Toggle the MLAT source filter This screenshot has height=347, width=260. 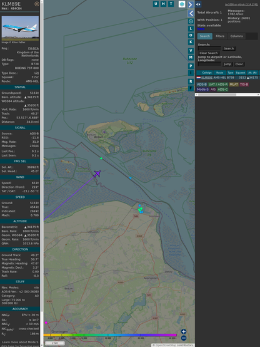234,85
